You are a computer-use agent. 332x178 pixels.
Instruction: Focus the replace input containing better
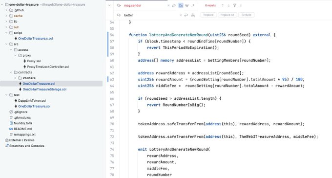tap(151, 15)
